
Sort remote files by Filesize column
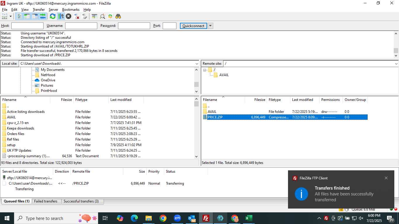(x=255, y=100)
